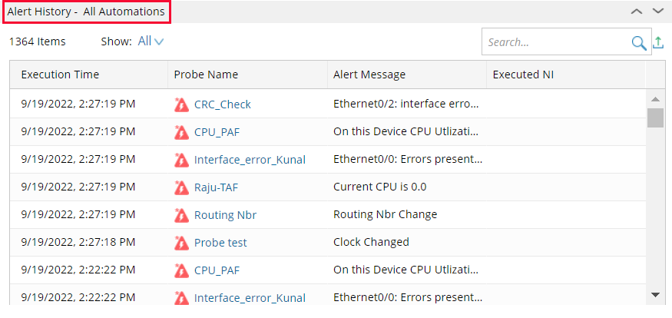This screenshot has height=318, width=672.
Task: Click the alert icon next to CRC_Check
Action: (x=181, y=104)
